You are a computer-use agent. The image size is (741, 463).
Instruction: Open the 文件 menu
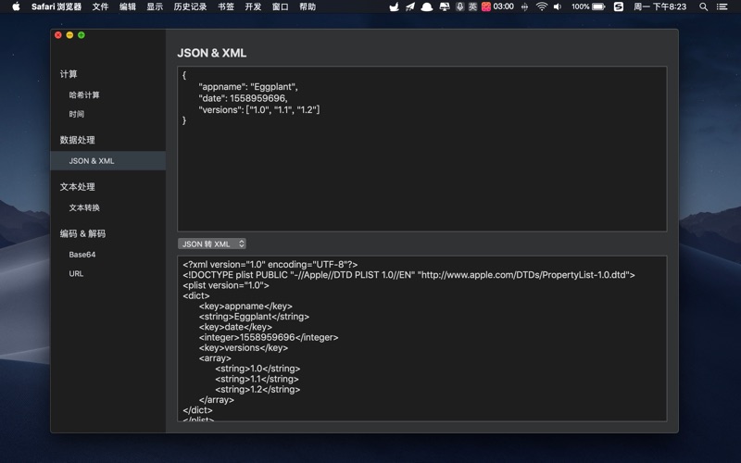[x=100, y=6]
